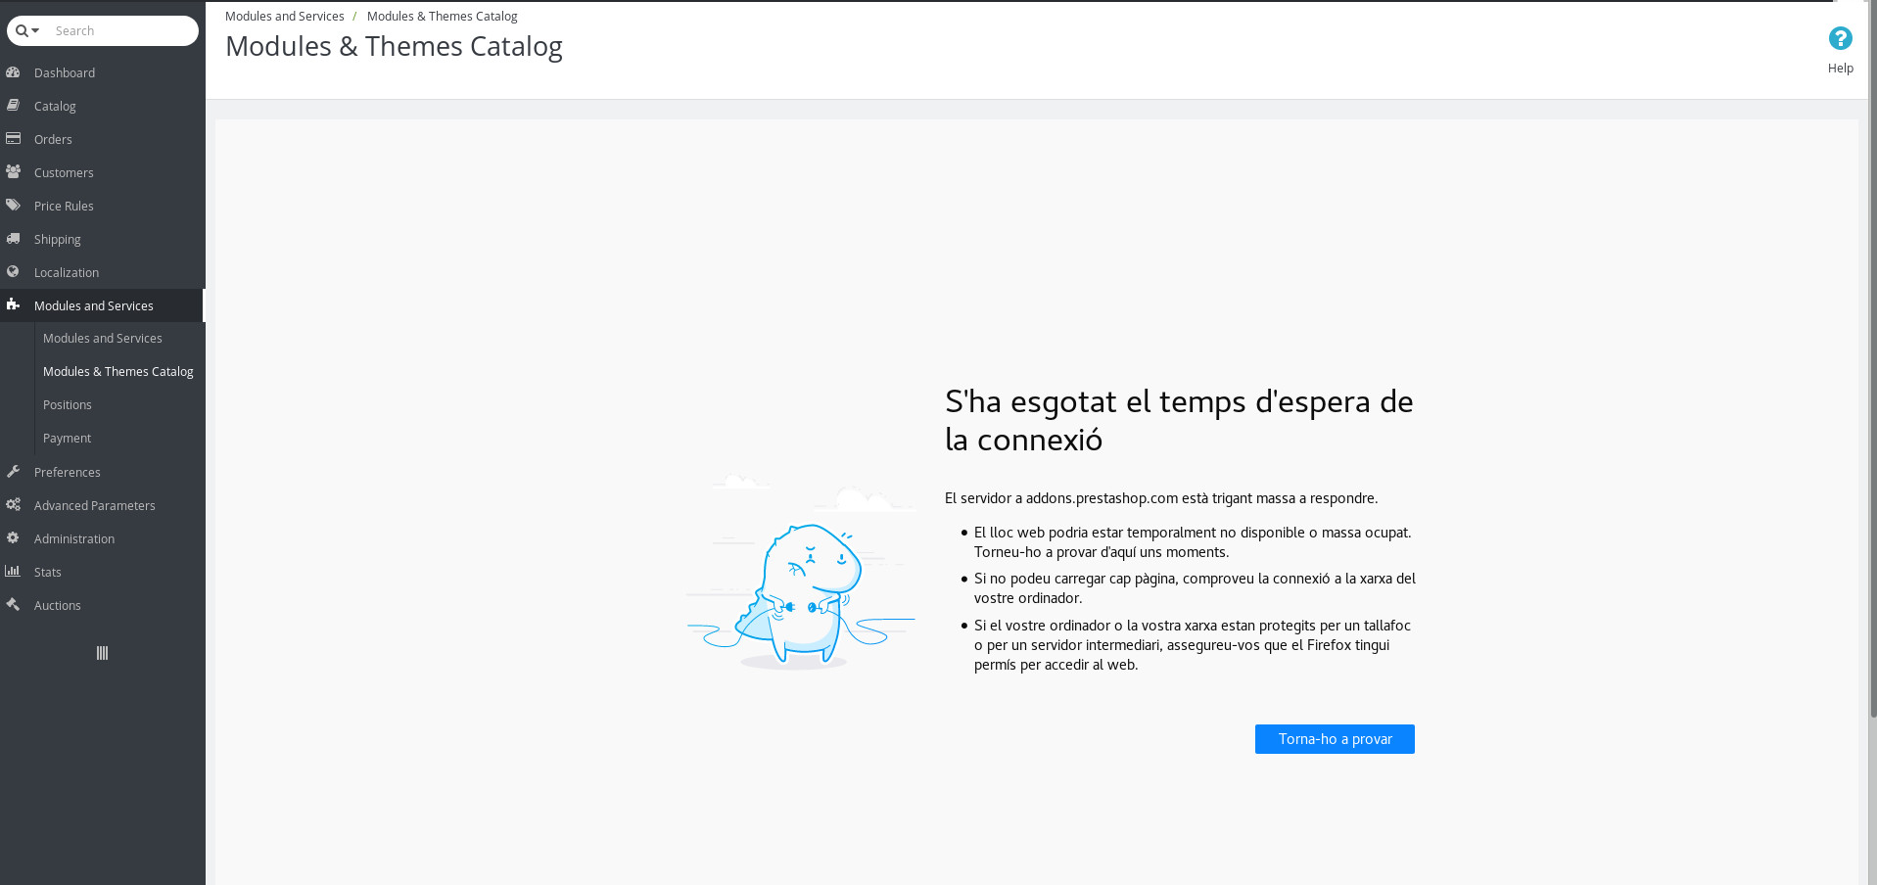Open the Positions submenu item

coord(67,405)
